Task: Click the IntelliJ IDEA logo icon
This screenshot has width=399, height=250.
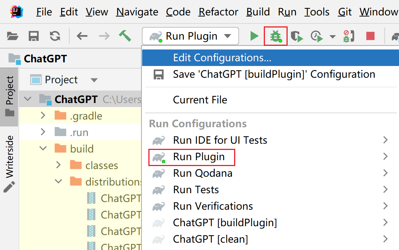Action: coord(16,12)
